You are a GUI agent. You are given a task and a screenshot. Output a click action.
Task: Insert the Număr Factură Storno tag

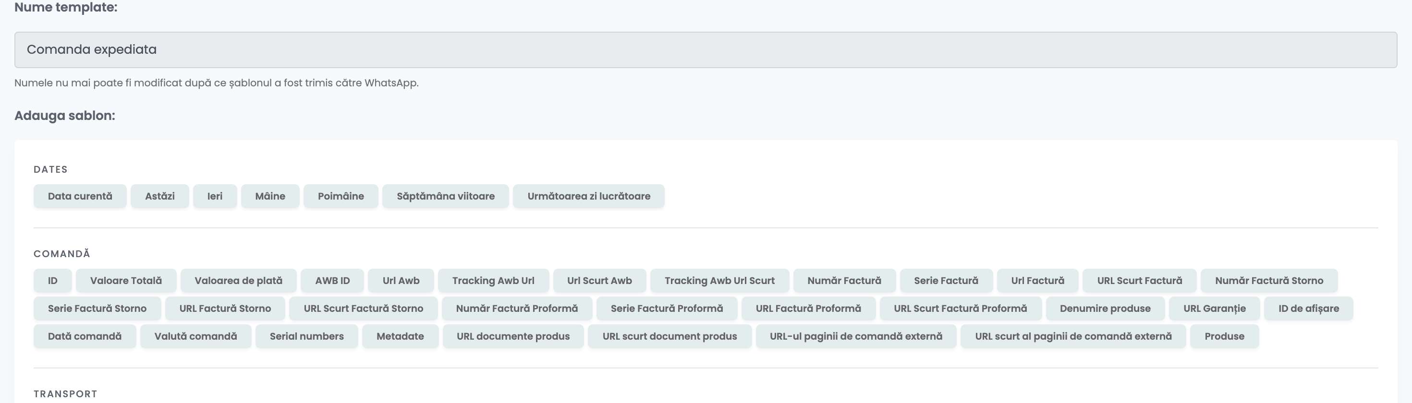pos(1269,280)
